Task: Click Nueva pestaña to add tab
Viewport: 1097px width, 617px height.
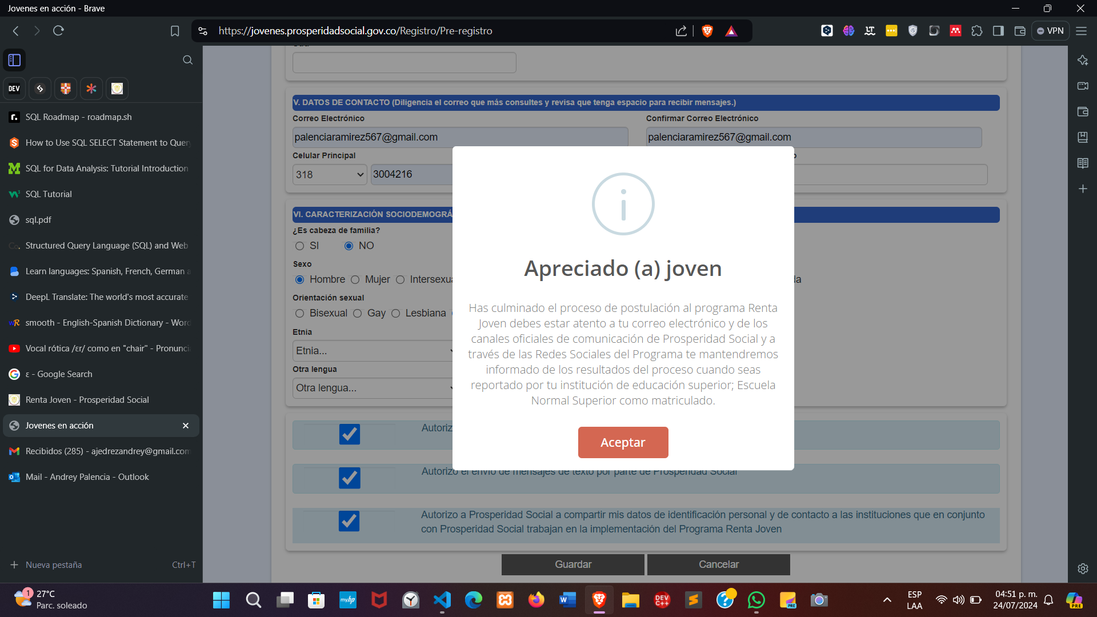Action: tap(53, 564)
